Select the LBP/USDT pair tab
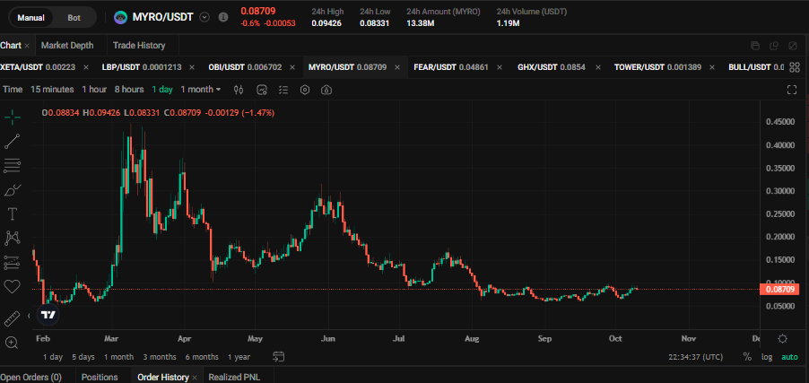The width and height of the screenshot is (809, 383). tap(142, 67)
